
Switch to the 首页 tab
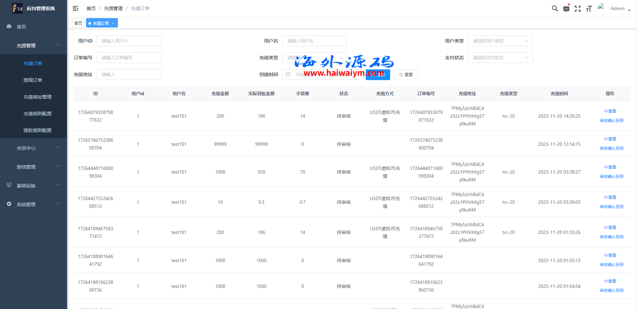pyautogui.click(x=78, y=23)
